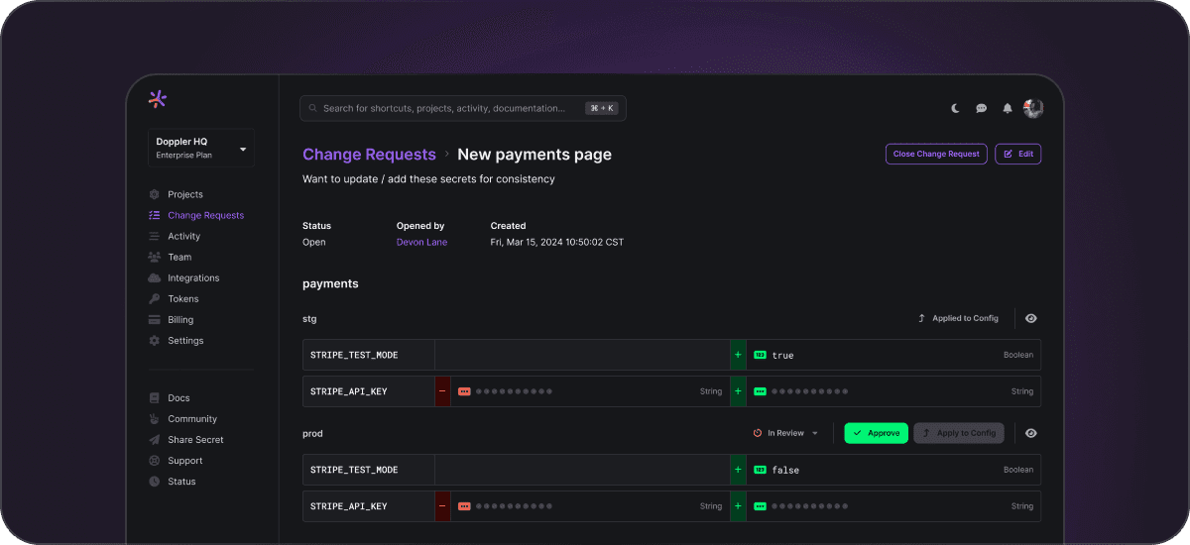
Task: Open Status in sidebar
Action: tap(173, 481)
